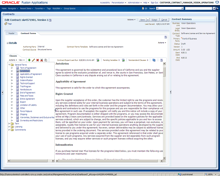This screenshot has height=176, width=220.
Task: Open the browser zoom 100% dropdown
Action: tap(216, 175)
